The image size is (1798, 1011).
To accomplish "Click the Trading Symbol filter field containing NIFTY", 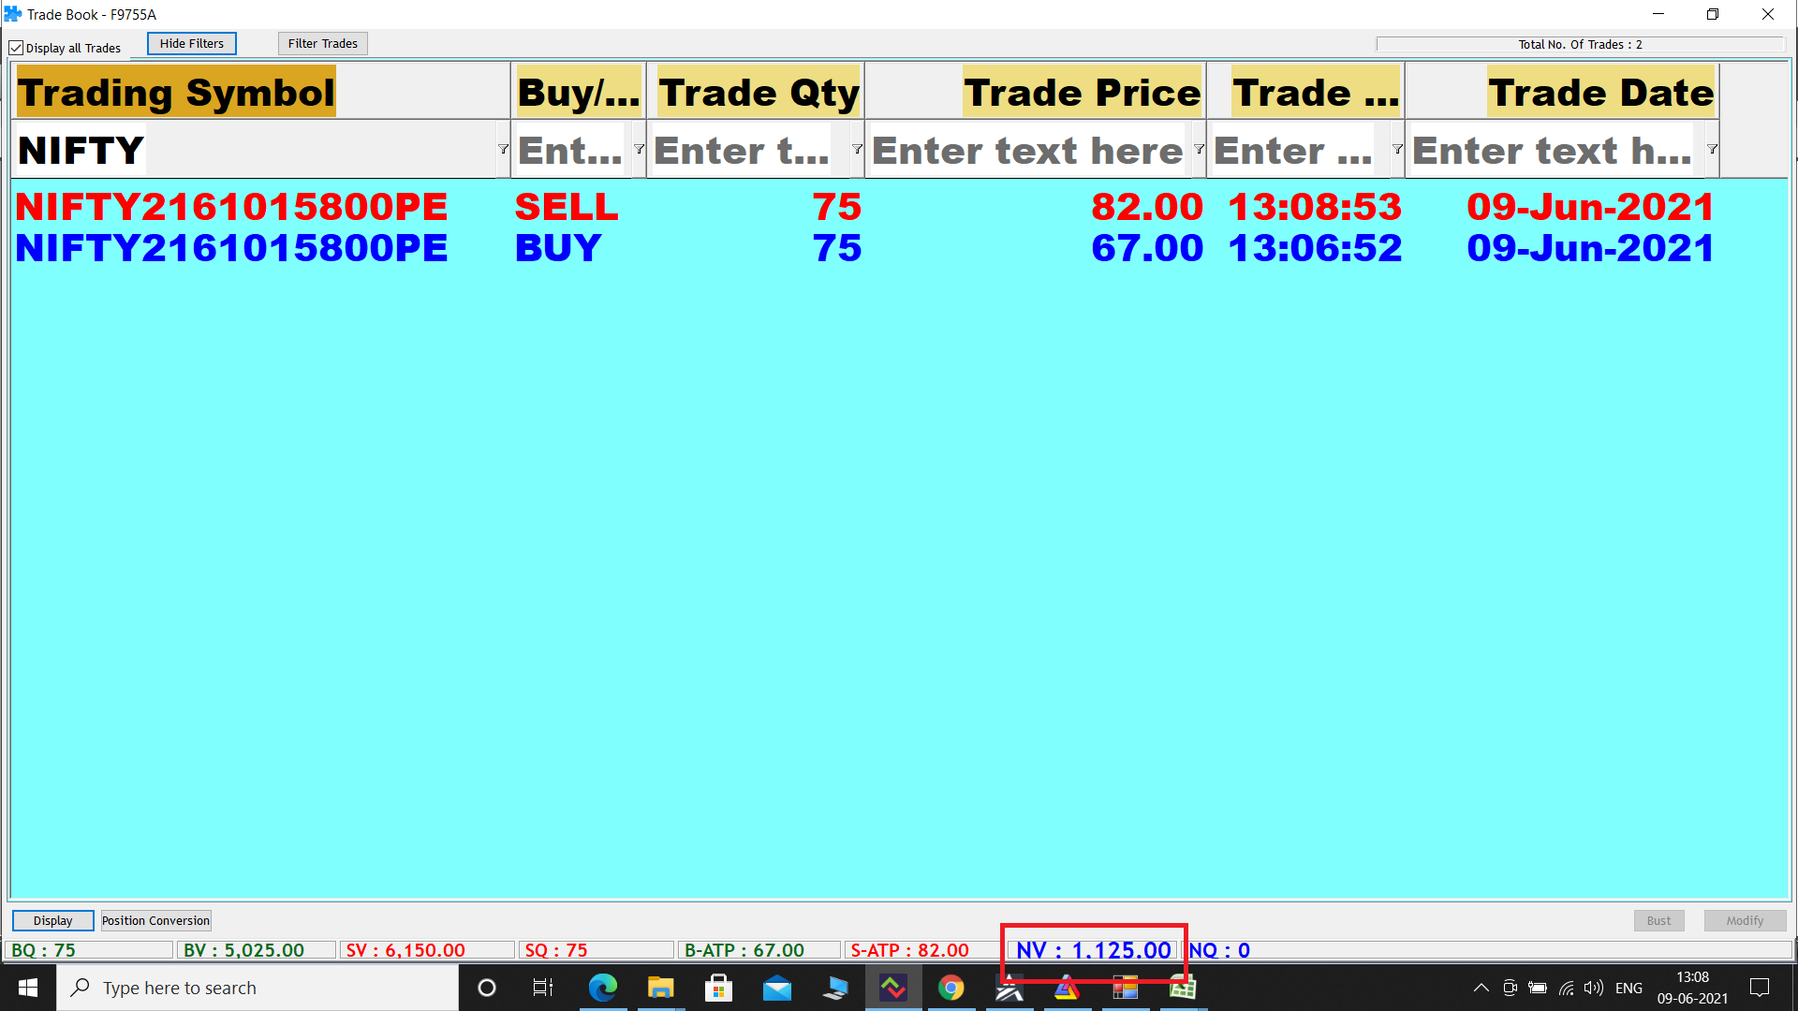I will click(x=254, y=150).
